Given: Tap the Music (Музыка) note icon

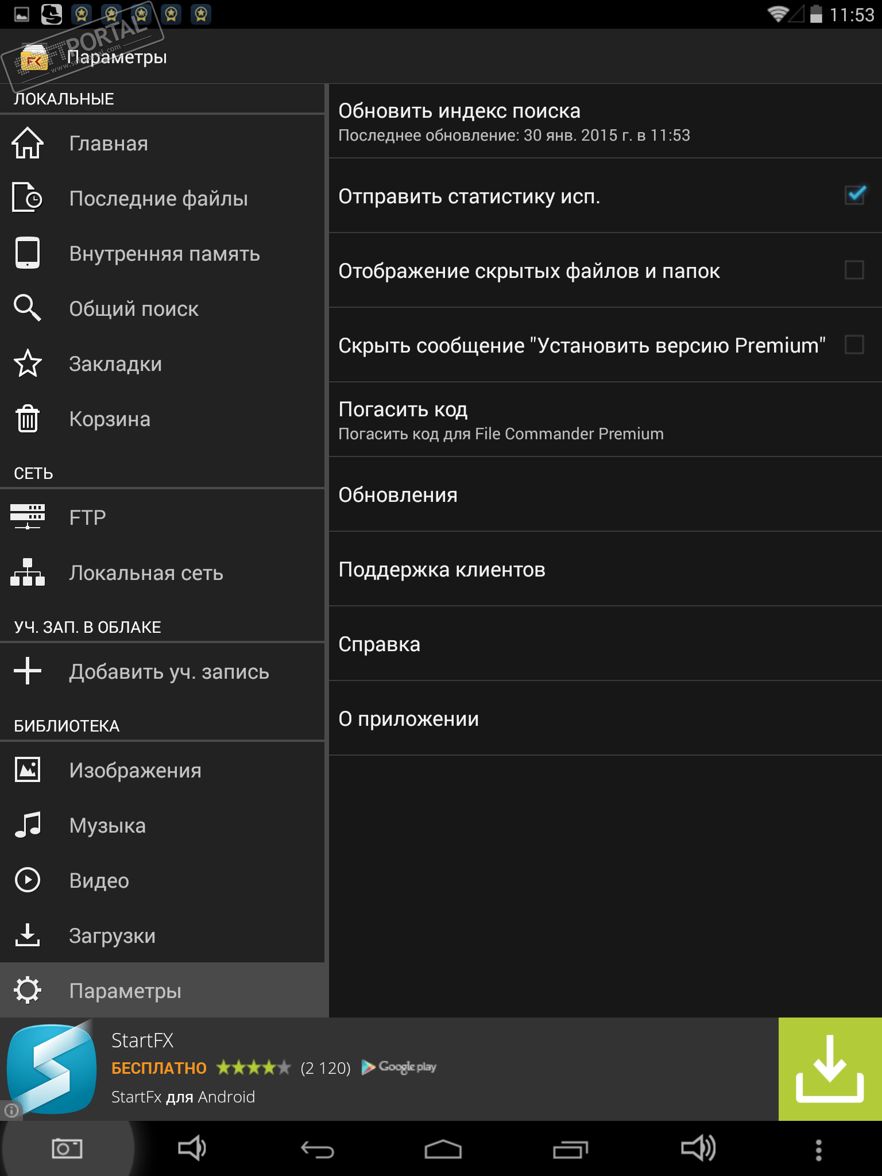Looking at the screenshot, I should [27, 825].
